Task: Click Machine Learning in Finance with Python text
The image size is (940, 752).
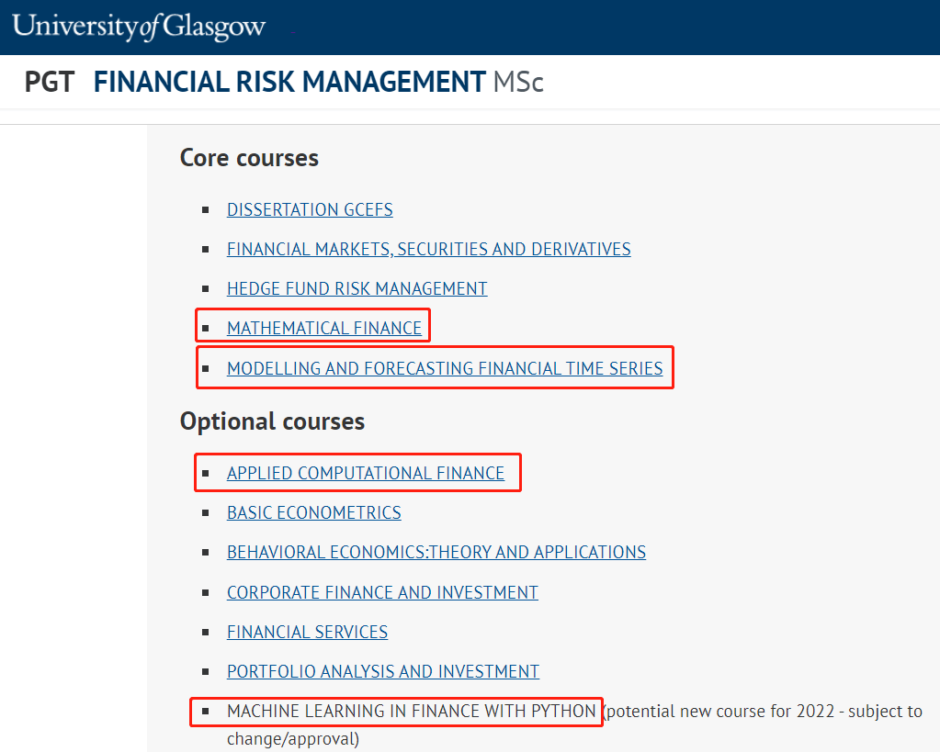Action: (x=412, y=712)
